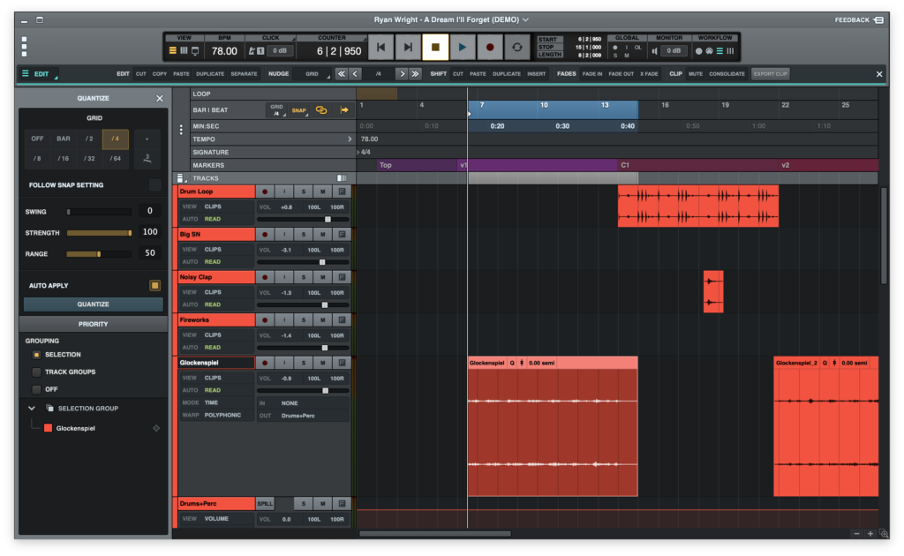Image resolution: width=904 pixels, height=556 pixels.
Task: Click the return-to-start transport icon
Action: tap(380, 47)
